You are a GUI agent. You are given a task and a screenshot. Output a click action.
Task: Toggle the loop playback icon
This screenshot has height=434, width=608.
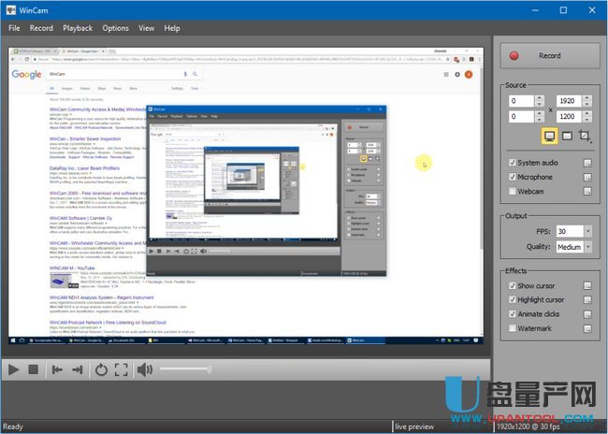[x=101, y=369]
